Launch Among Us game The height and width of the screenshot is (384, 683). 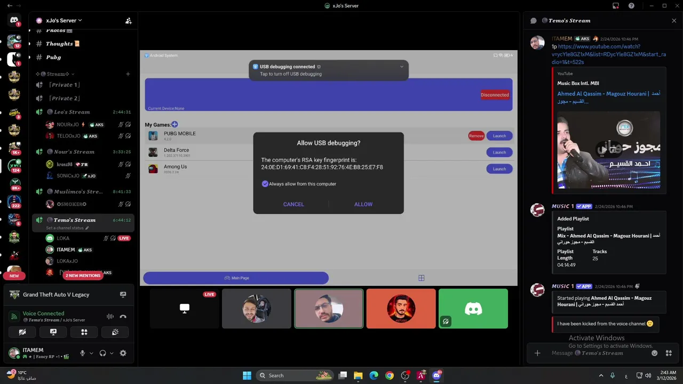[499, 169]
